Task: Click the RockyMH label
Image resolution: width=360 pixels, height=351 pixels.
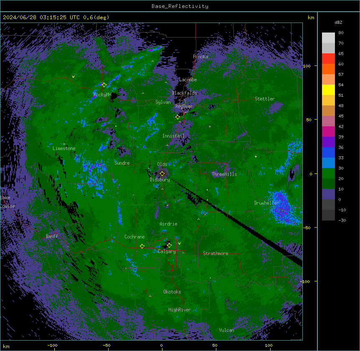Action: click(x=102, y=95)
